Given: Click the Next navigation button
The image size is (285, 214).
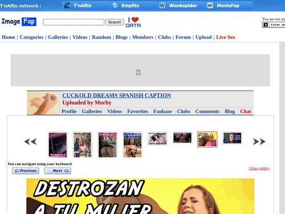Looking at the screenshot, I should [x=58, y=171].
